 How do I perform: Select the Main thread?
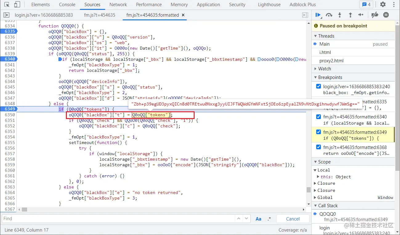pos(353,44)
